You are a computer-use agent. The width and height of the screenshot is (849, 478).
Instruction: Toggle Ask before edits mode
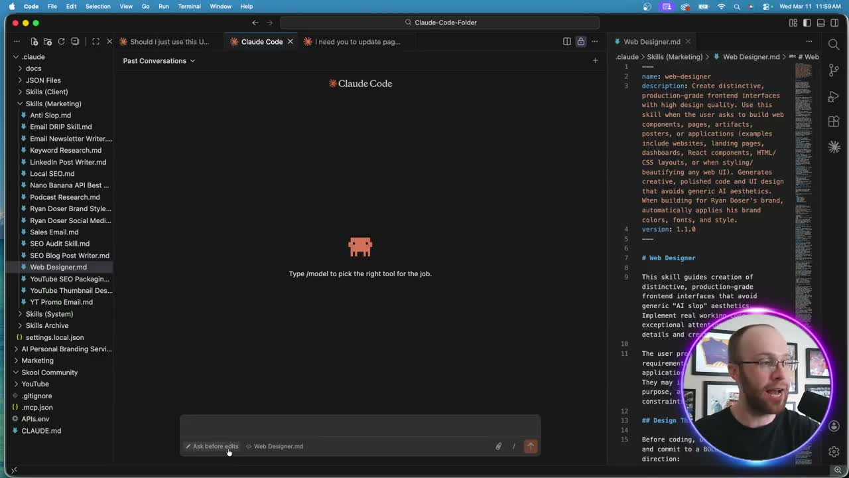pyautogui.click(x=212, y=446)
